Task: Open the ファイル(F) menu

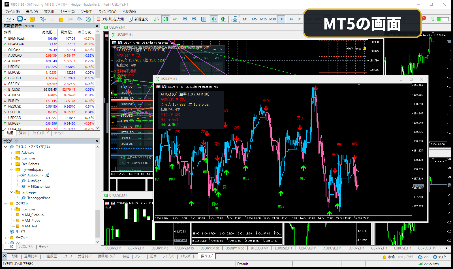Action: (12, 12)
